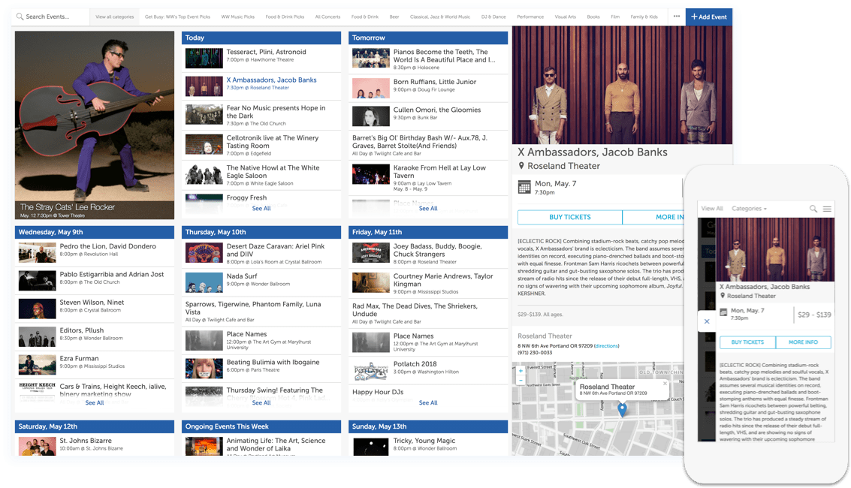Select the Food & Drink Picks category
Viewport: 851px width, 488px height.
285,17
